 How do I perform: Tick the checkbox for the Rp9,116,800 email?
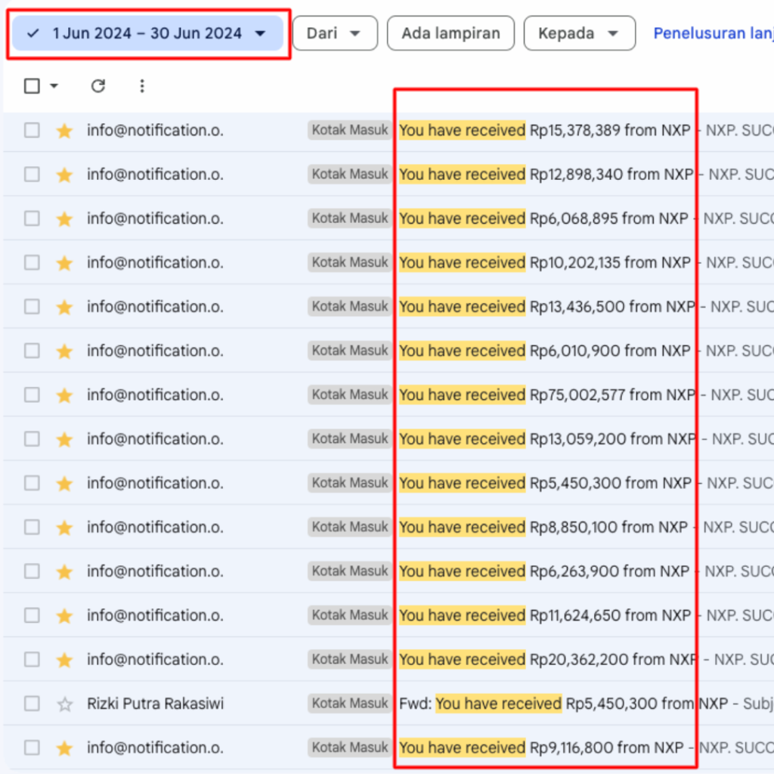pyautogui.click(x=32, y=748)
